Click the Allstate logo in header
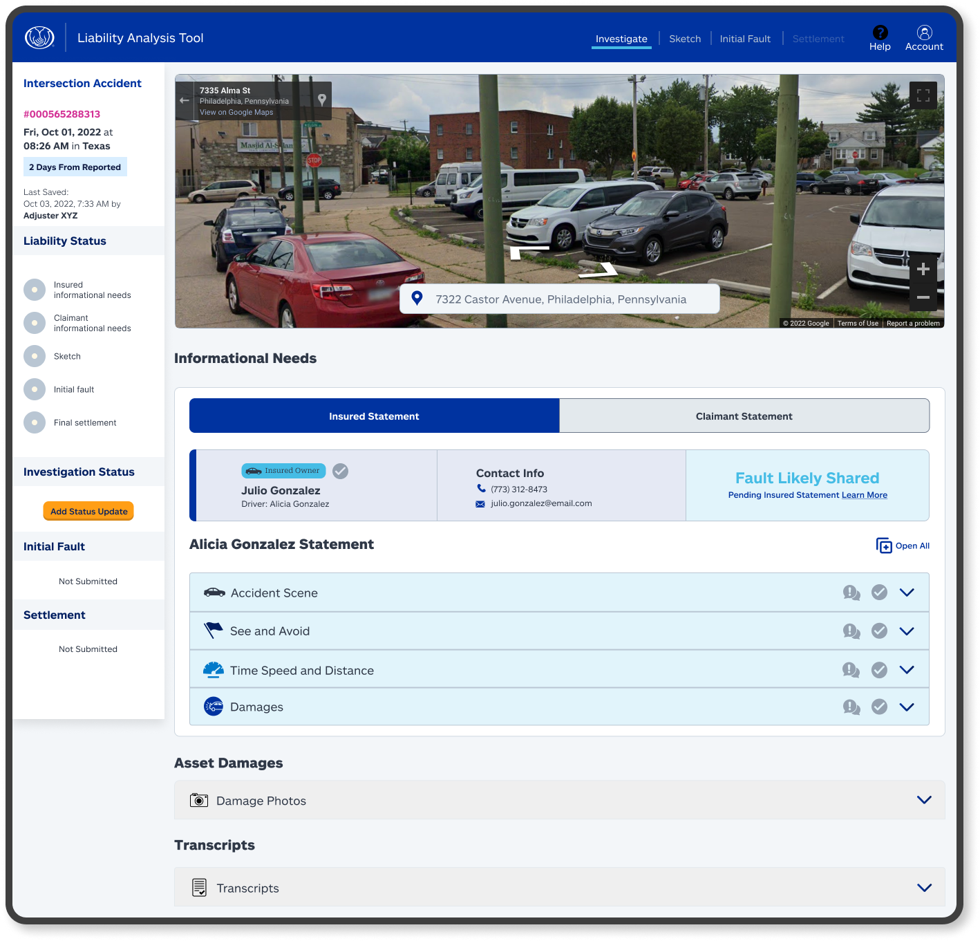The height and width of the screenshot is (941, 980). [x=39, y=37]
